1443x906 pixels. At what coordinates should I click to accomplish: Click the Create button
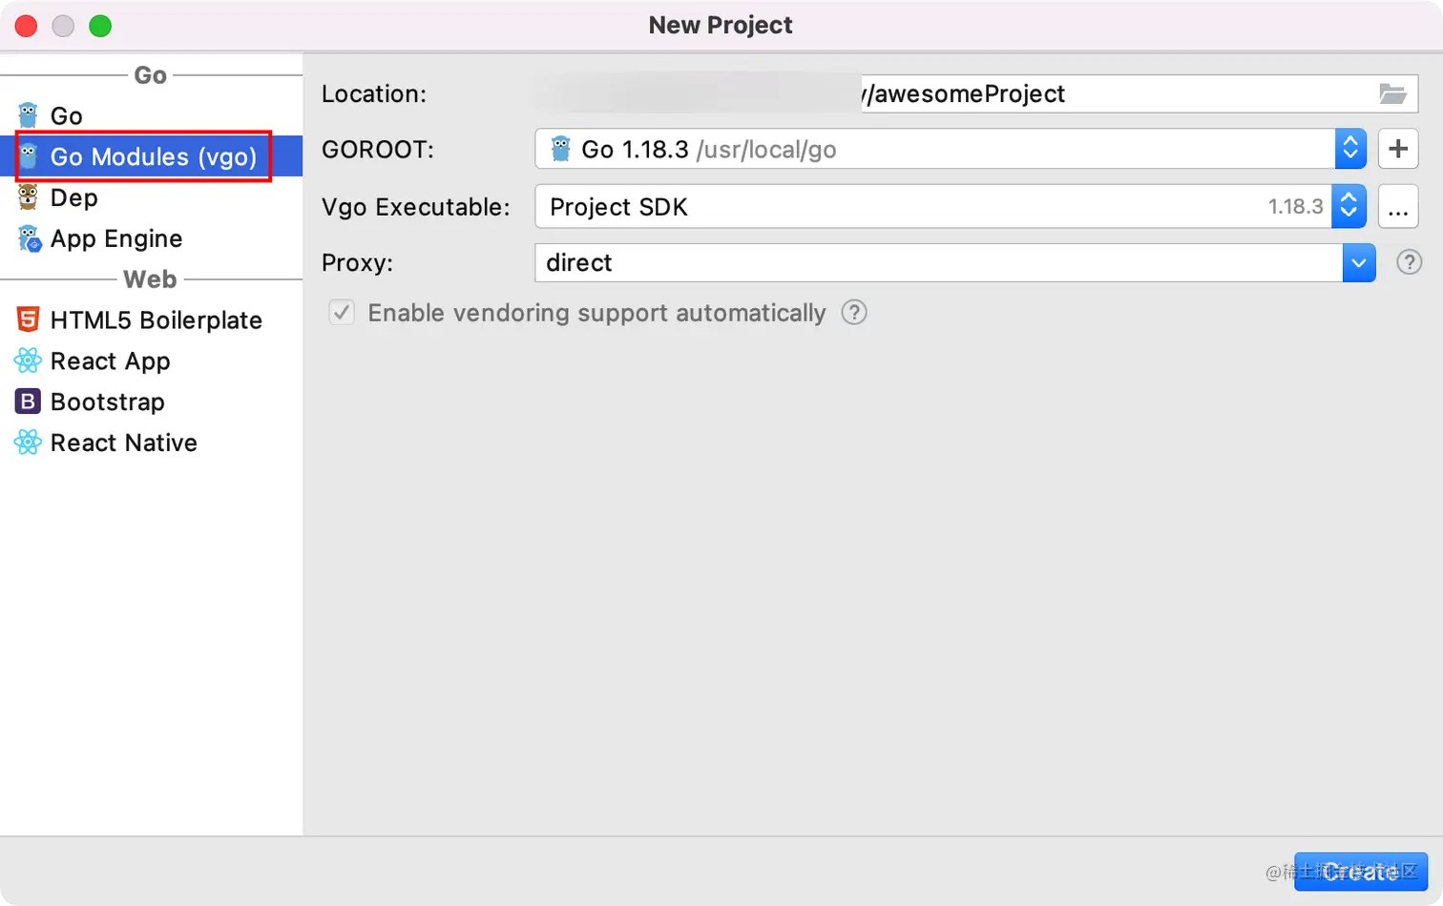[1360, 871]
